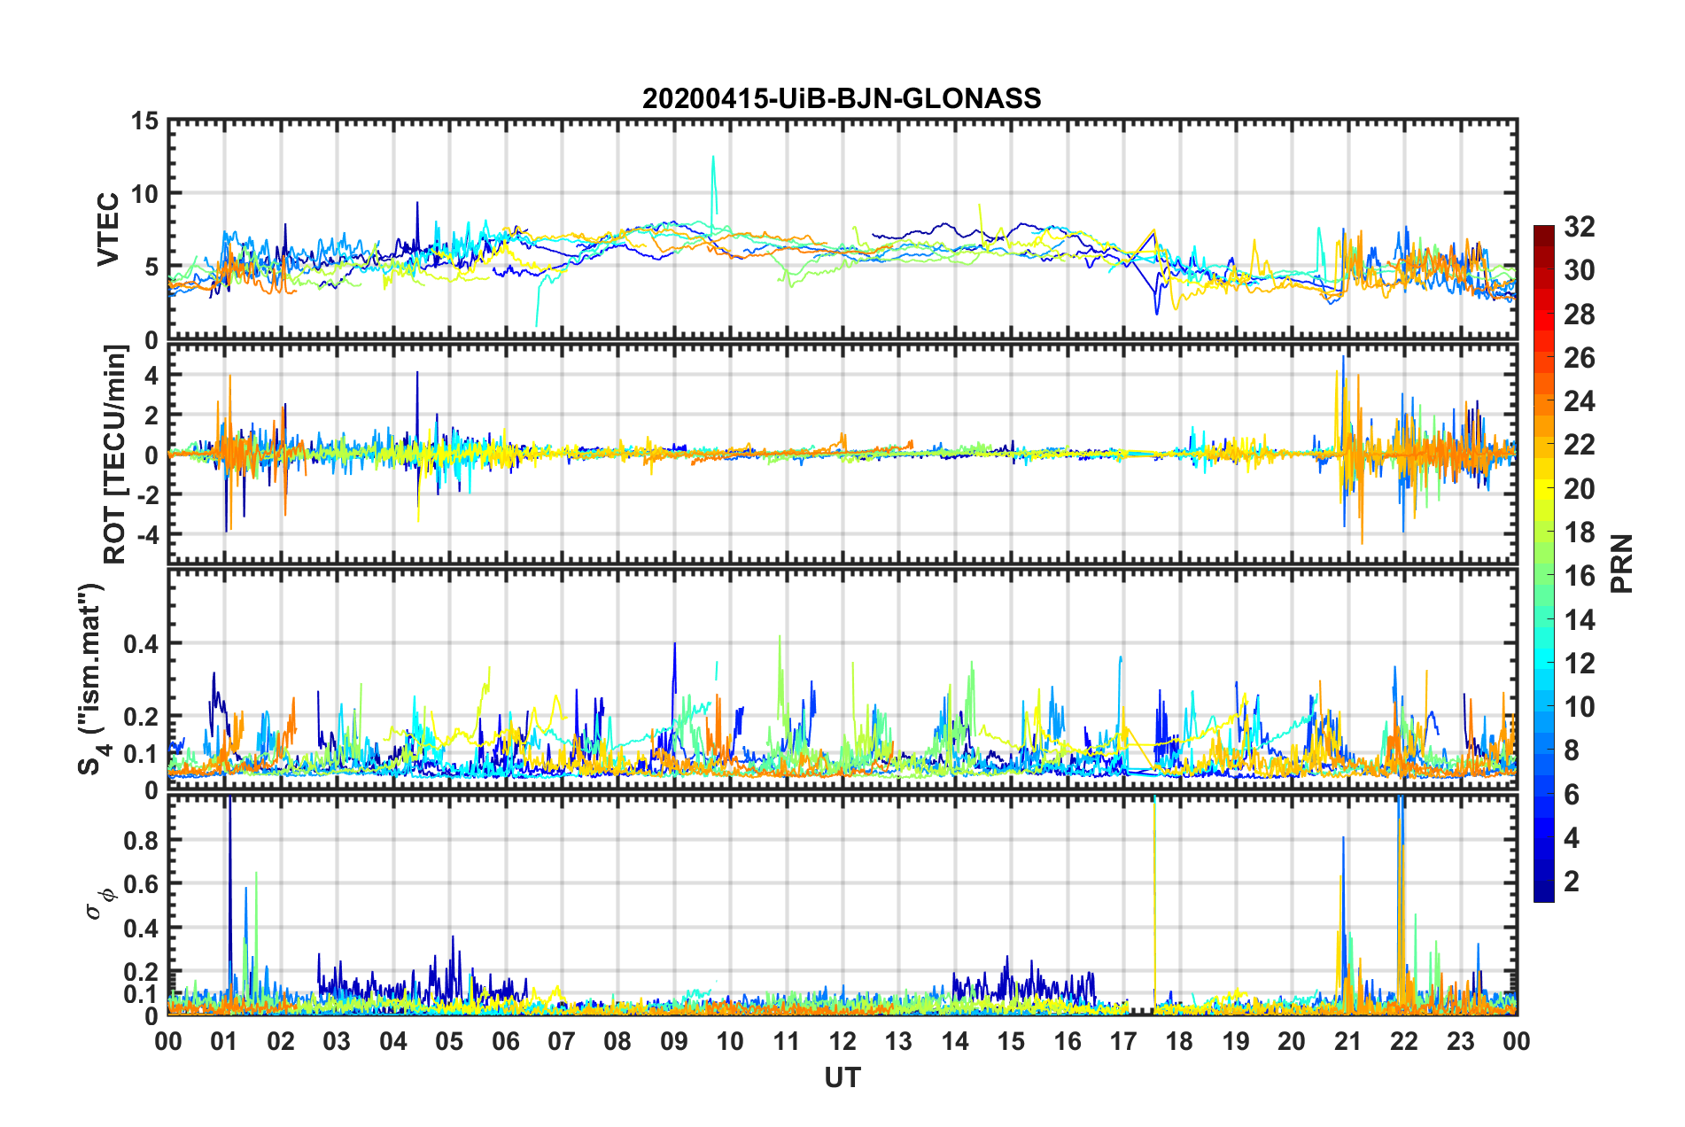Click ROT axis tick value 4
1685x1127 pixels.
click(153, 376)
